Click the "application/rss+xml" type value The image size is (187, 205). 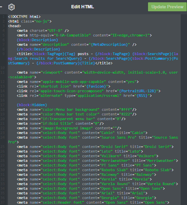click(98, 96)
